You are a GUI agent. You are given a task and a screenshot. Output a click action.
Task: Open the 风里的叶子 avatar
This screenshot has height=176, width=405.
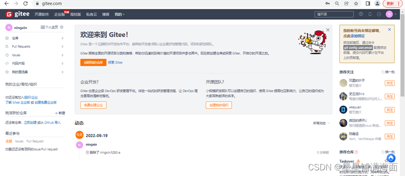[x=343, y=83]
